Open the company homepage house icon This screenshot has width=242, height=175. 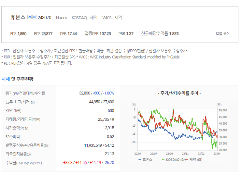click(29, 17)
